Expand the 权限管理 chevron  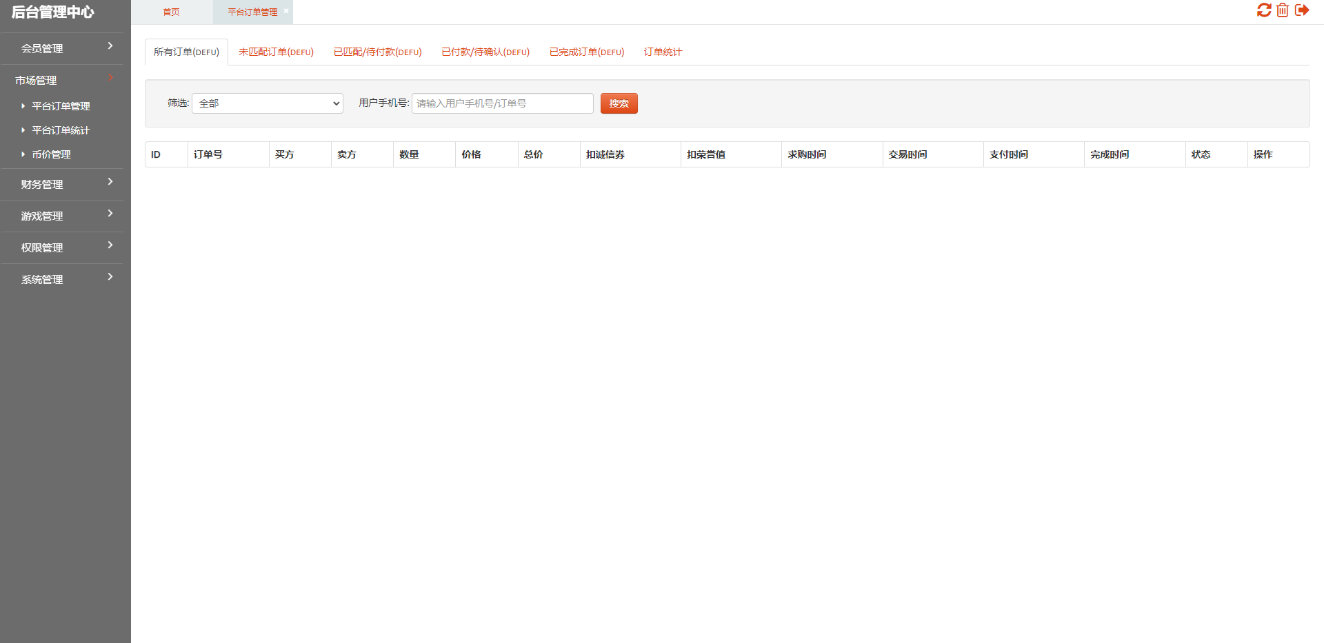click(x=110, y=245)
